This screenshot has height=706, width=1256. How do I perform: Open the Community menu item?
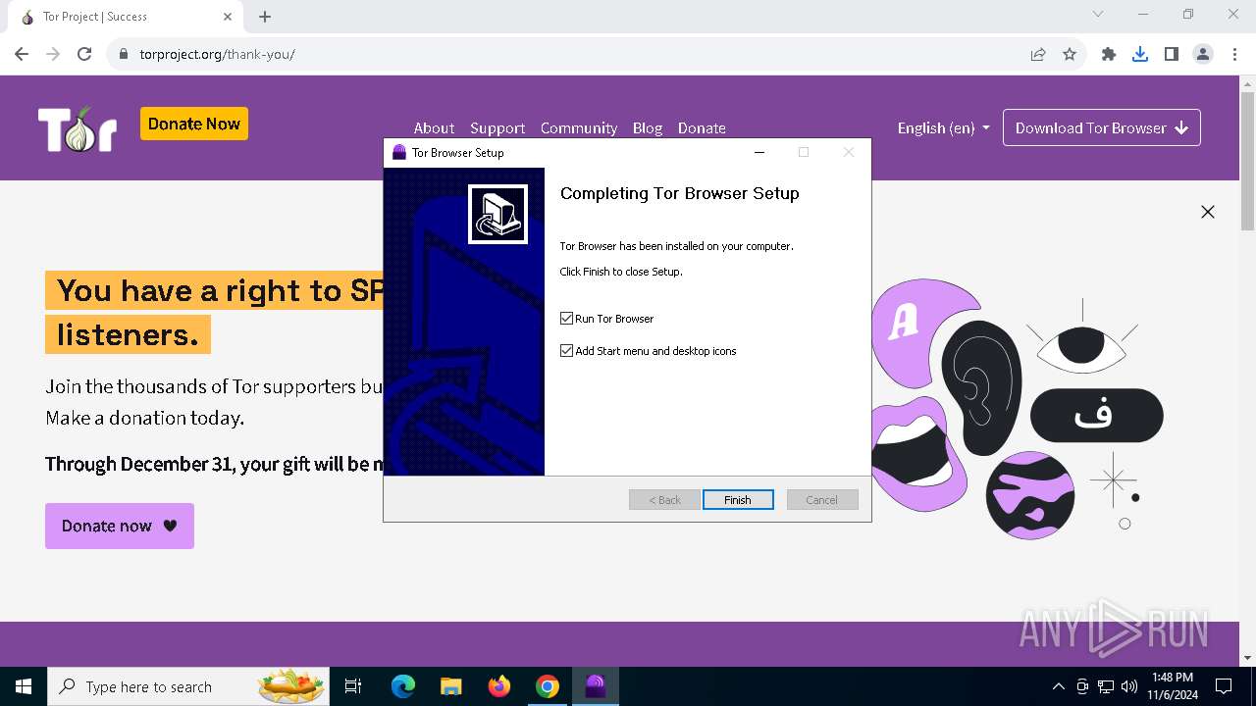pyautogui.click(x=579, y=127)
